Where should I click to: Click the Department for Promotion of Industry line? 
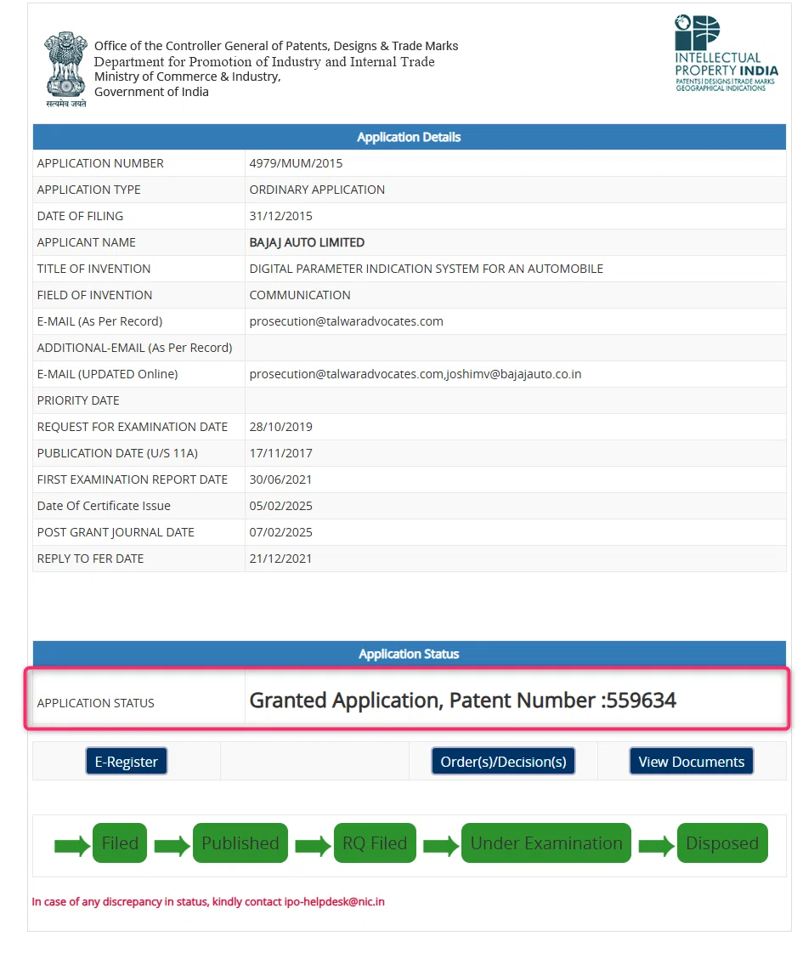(264, 61)
